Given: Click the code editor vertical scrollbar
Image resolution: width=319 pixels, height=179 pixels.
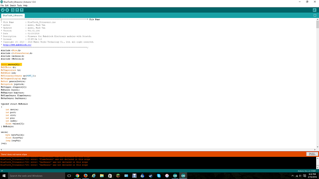Looking at the screenshot, I should (317, 83).
